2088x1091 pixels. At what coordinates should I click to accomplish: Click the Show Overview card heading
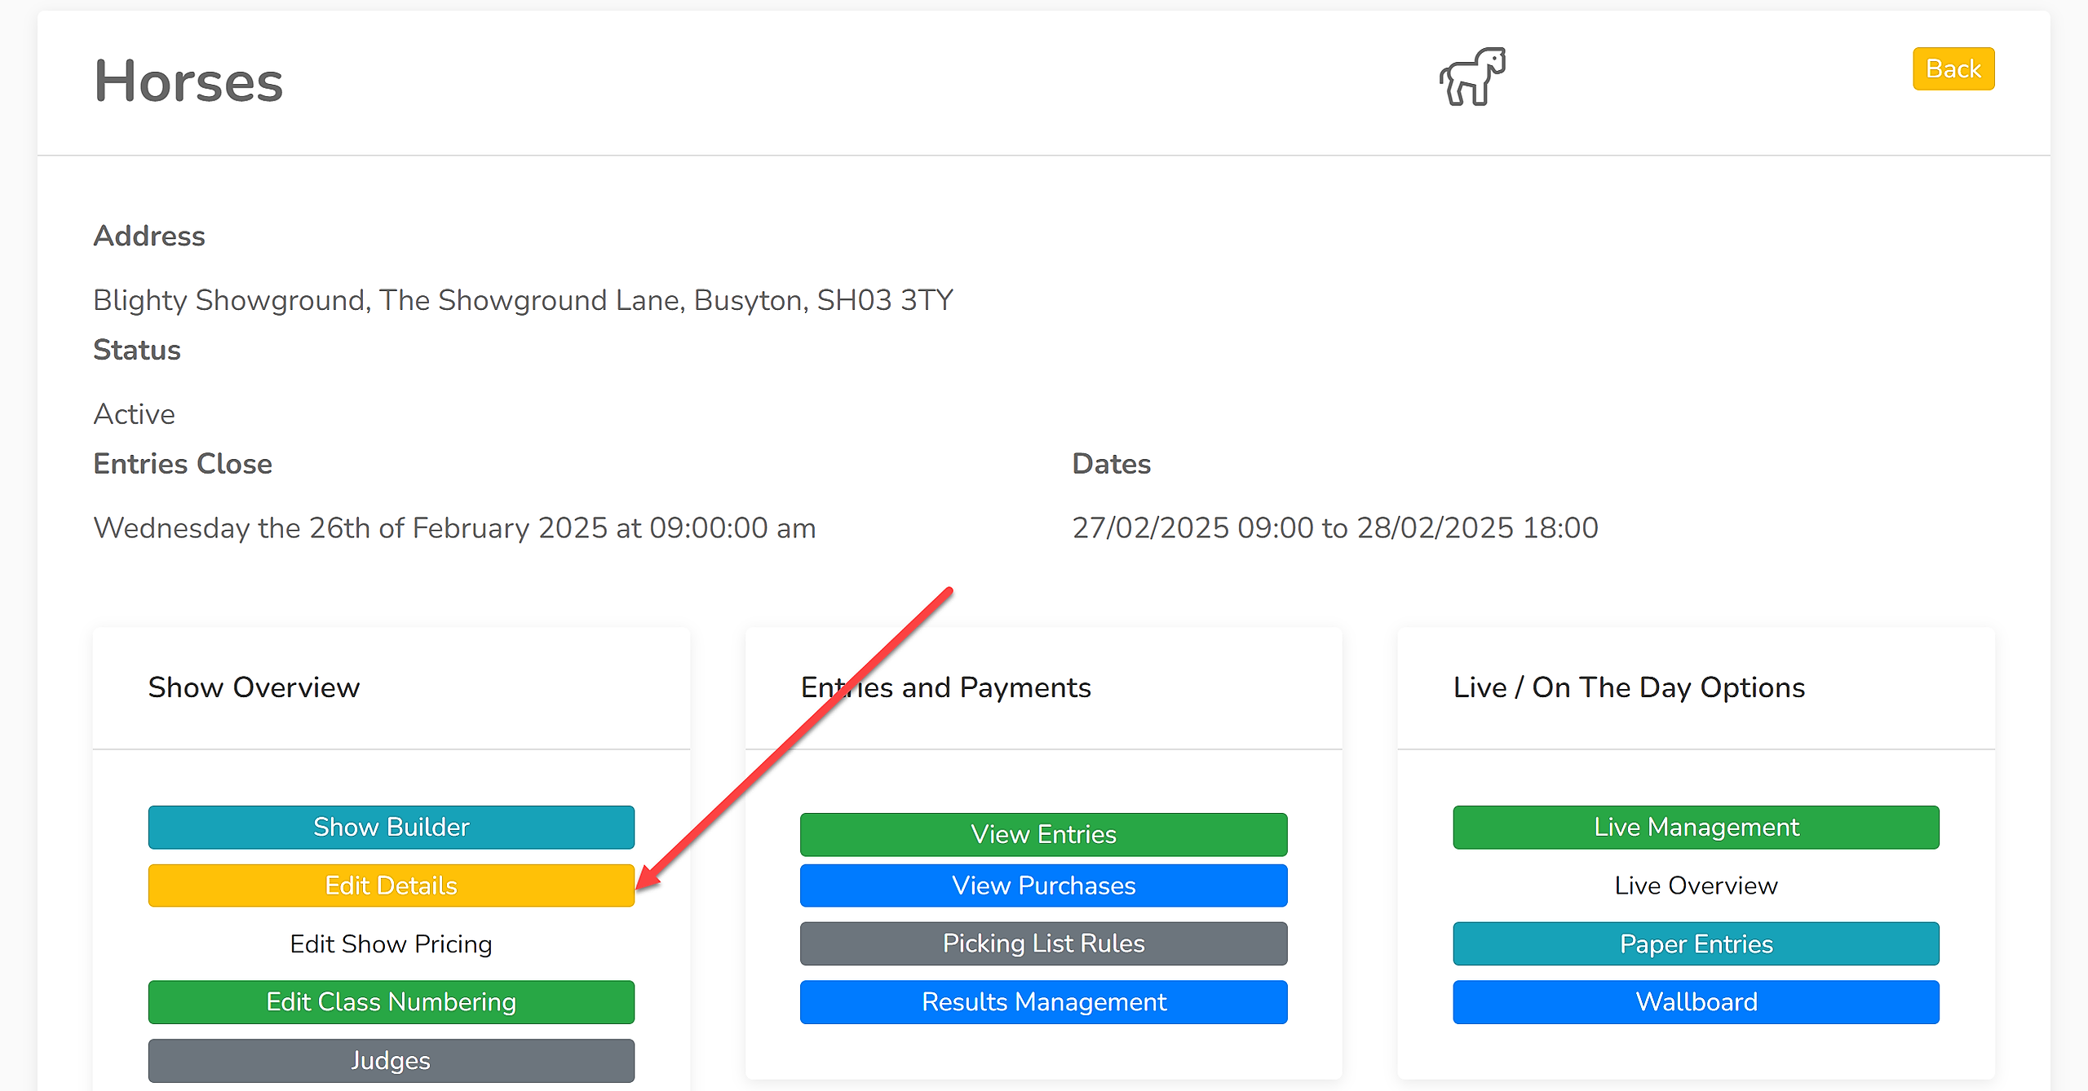point(254,687)
